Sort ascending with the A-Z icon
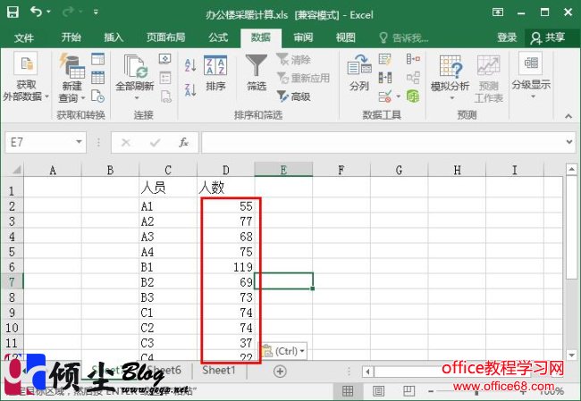 (190, 65)
